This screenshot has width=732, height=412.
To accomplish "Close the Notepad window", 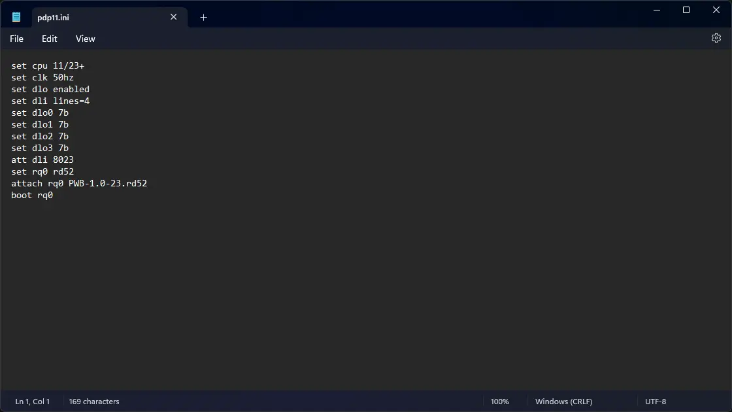I will pos(716,10).
